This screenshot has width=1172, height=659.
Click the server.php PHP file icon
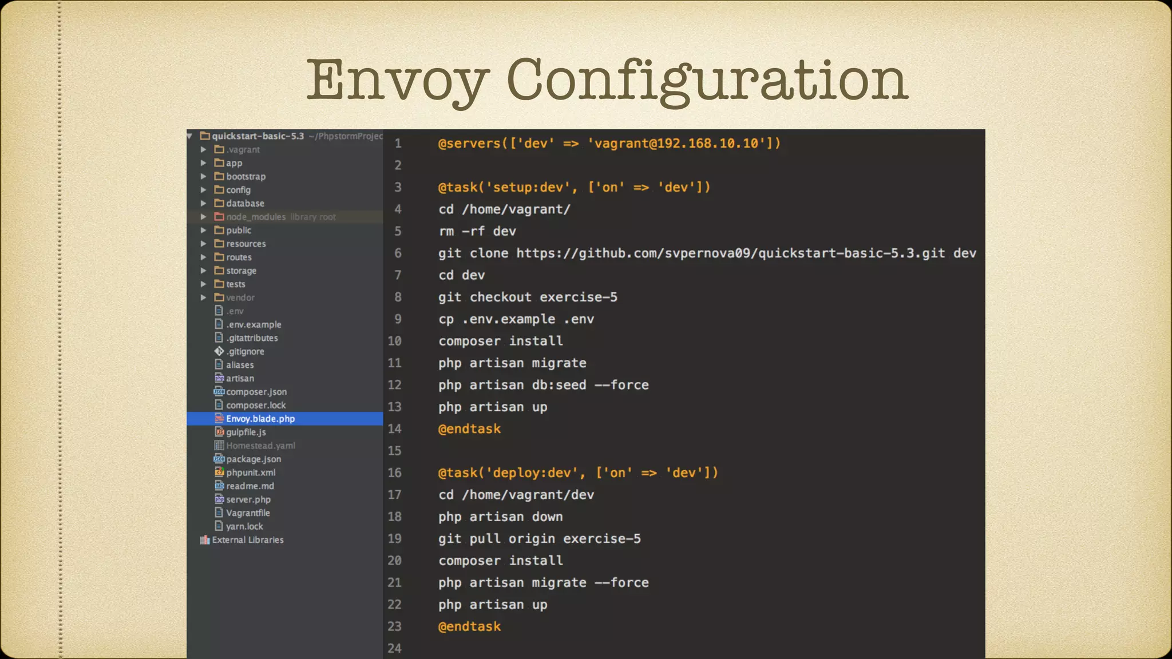click(219, 499)
